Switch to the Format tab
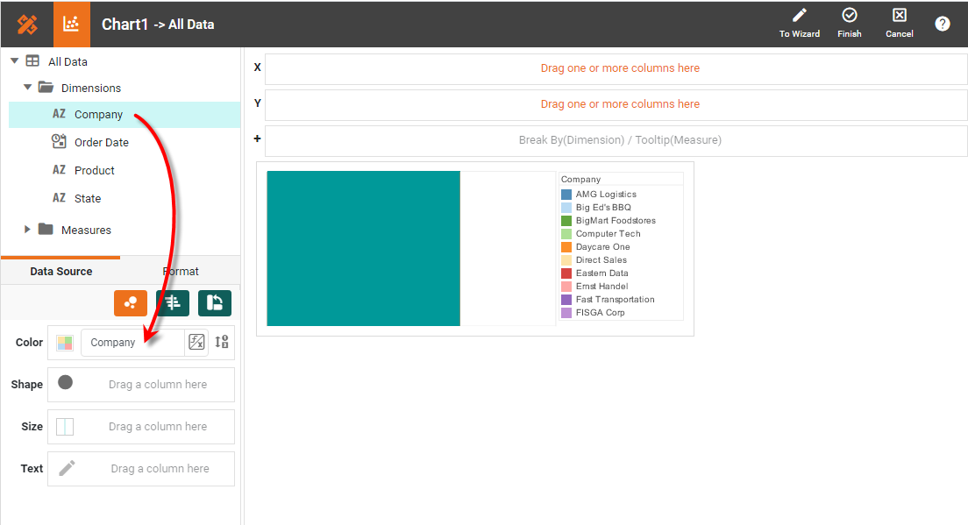968x525 pixels. pos(181,271)
